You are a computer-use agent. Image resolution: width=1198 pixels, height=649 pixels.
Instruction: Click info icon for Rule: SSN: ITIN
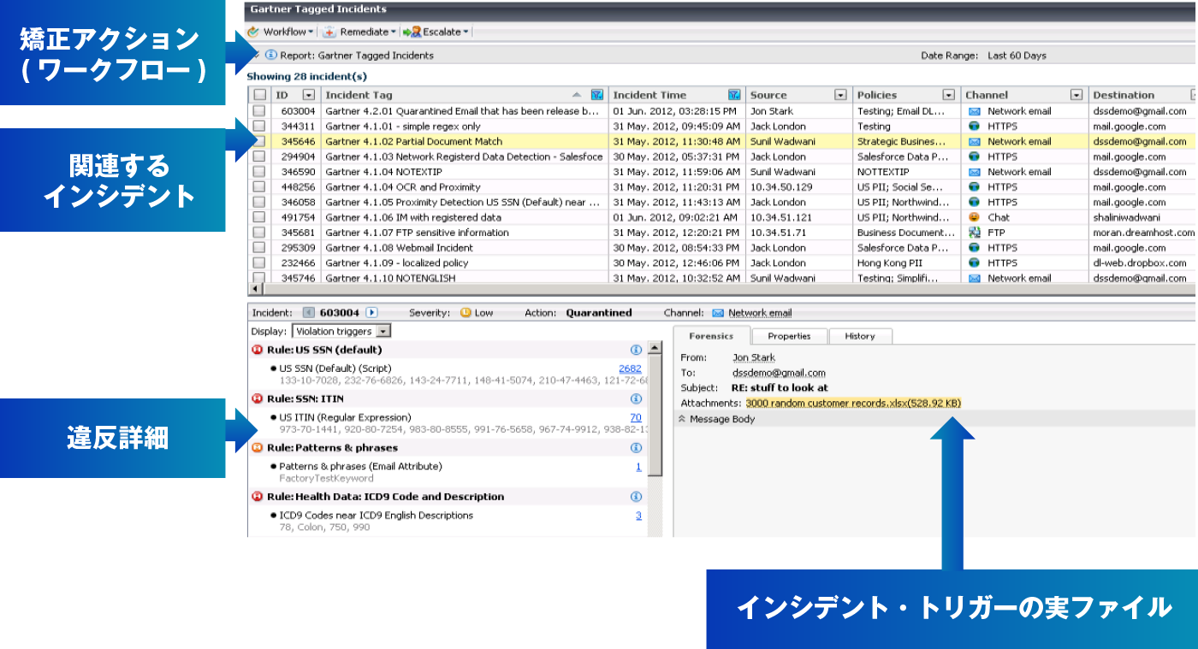click(636, 398)
